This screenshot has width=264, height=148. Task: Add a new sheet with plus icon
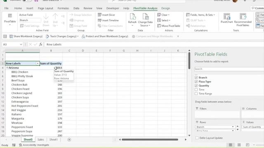pyautogui.click(x=69, y=140)
